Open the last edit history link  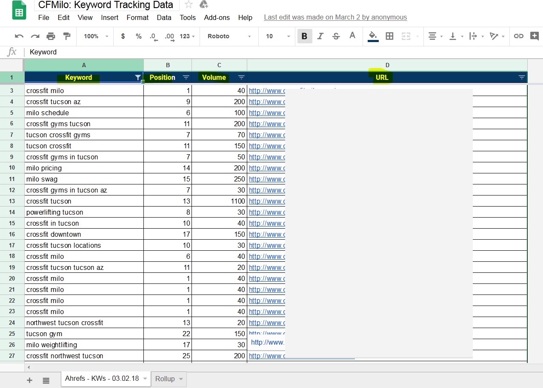click(335, 17)
